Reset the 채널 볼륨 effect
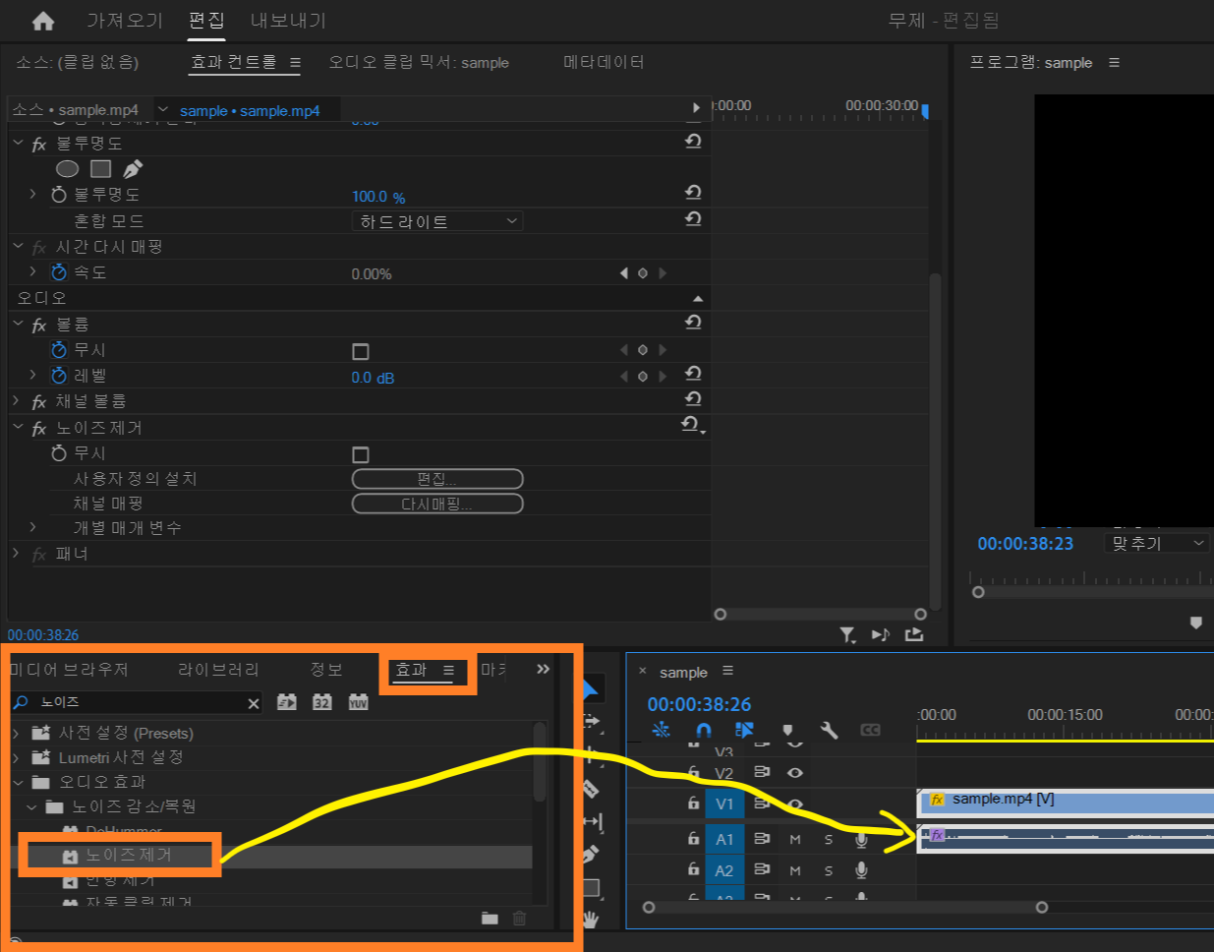 tap(693, 398)
